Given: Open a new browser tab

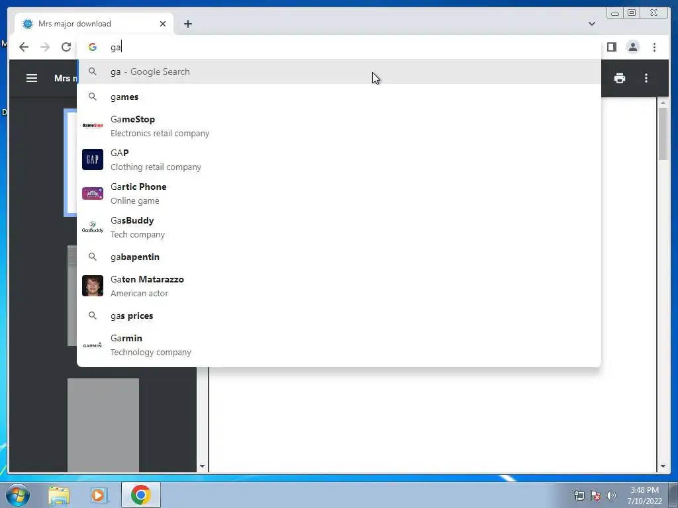Looking at the screenshot, I should coord(187,24).
